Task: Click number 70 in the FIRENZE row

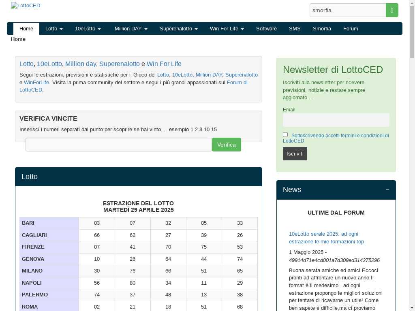Action: tap(168, 247)
